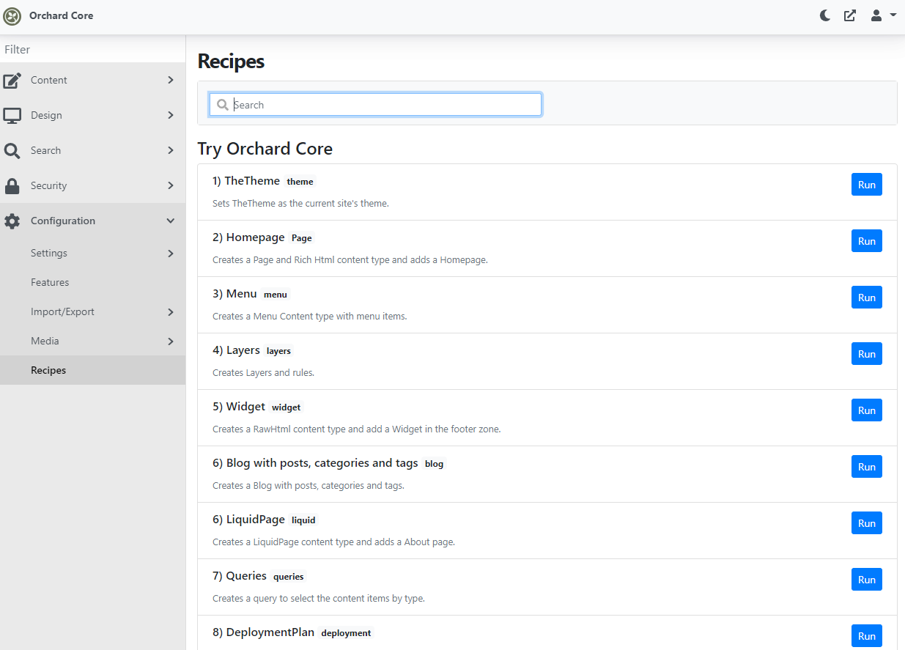Click the 'deployment' tag badge
The width and height of the screenshot is (905, 650).
(x=346, y=633)
